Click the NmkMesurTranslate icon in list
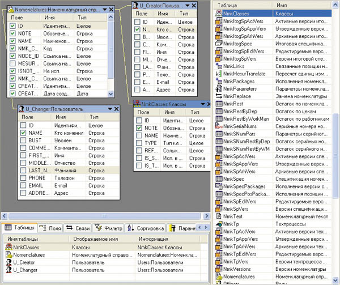The height and width of the screenshot is (285, 340). (220, 74)
